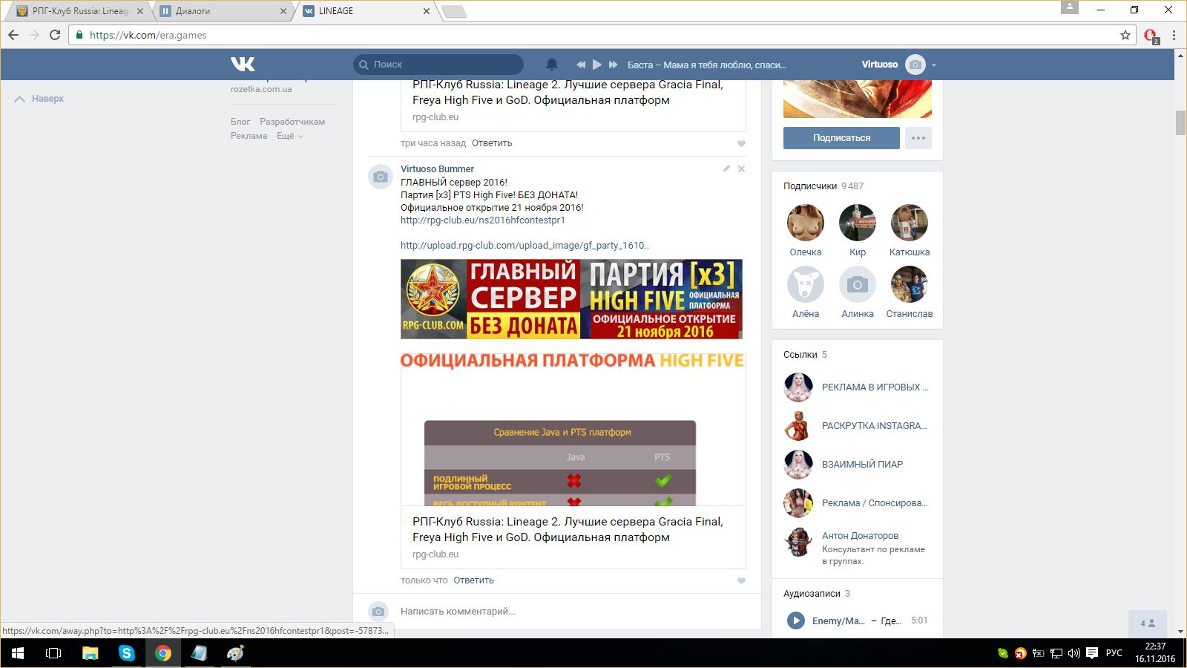The image size is (1187, 668).
Task: Open the ГЛАВНЫЙ СЕРВЕР banner image
Action: click(571, 299)
